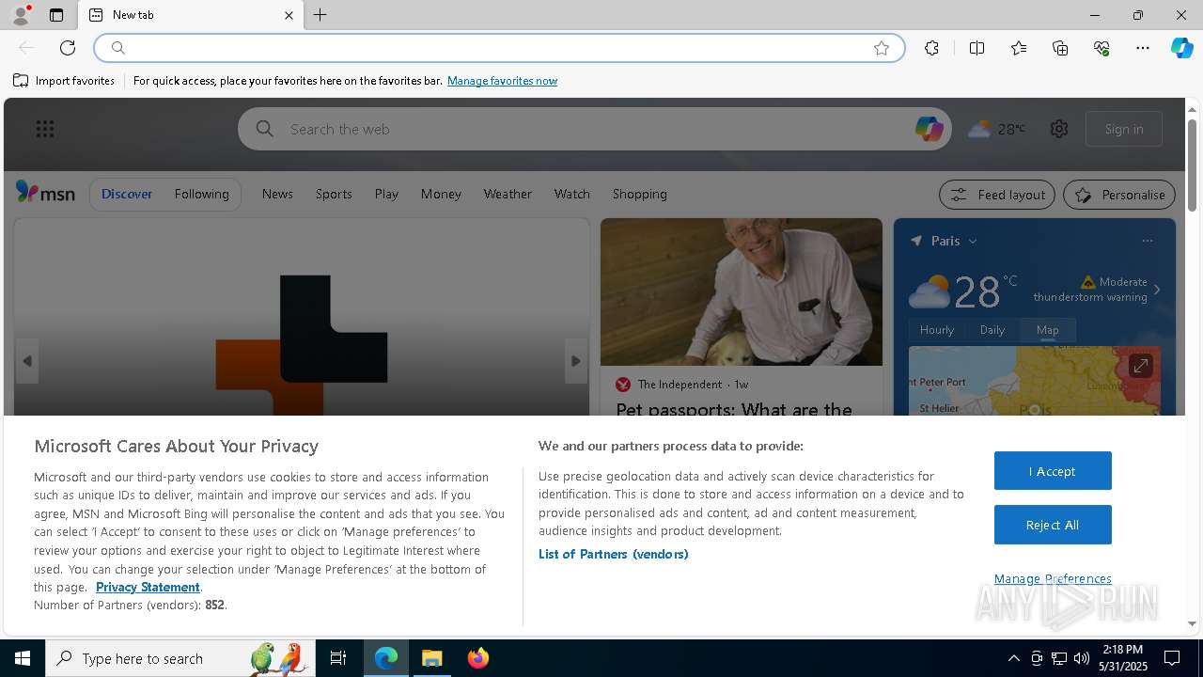Open the Watch menu item
This screenshot has width=1203, height=677.
pyautogui.click(x=571, y=194)
